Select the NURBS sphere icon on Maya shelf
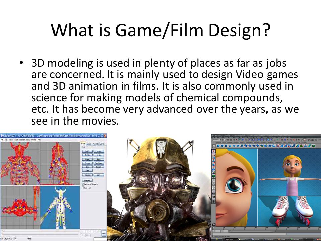 click(x=218, y=146)
